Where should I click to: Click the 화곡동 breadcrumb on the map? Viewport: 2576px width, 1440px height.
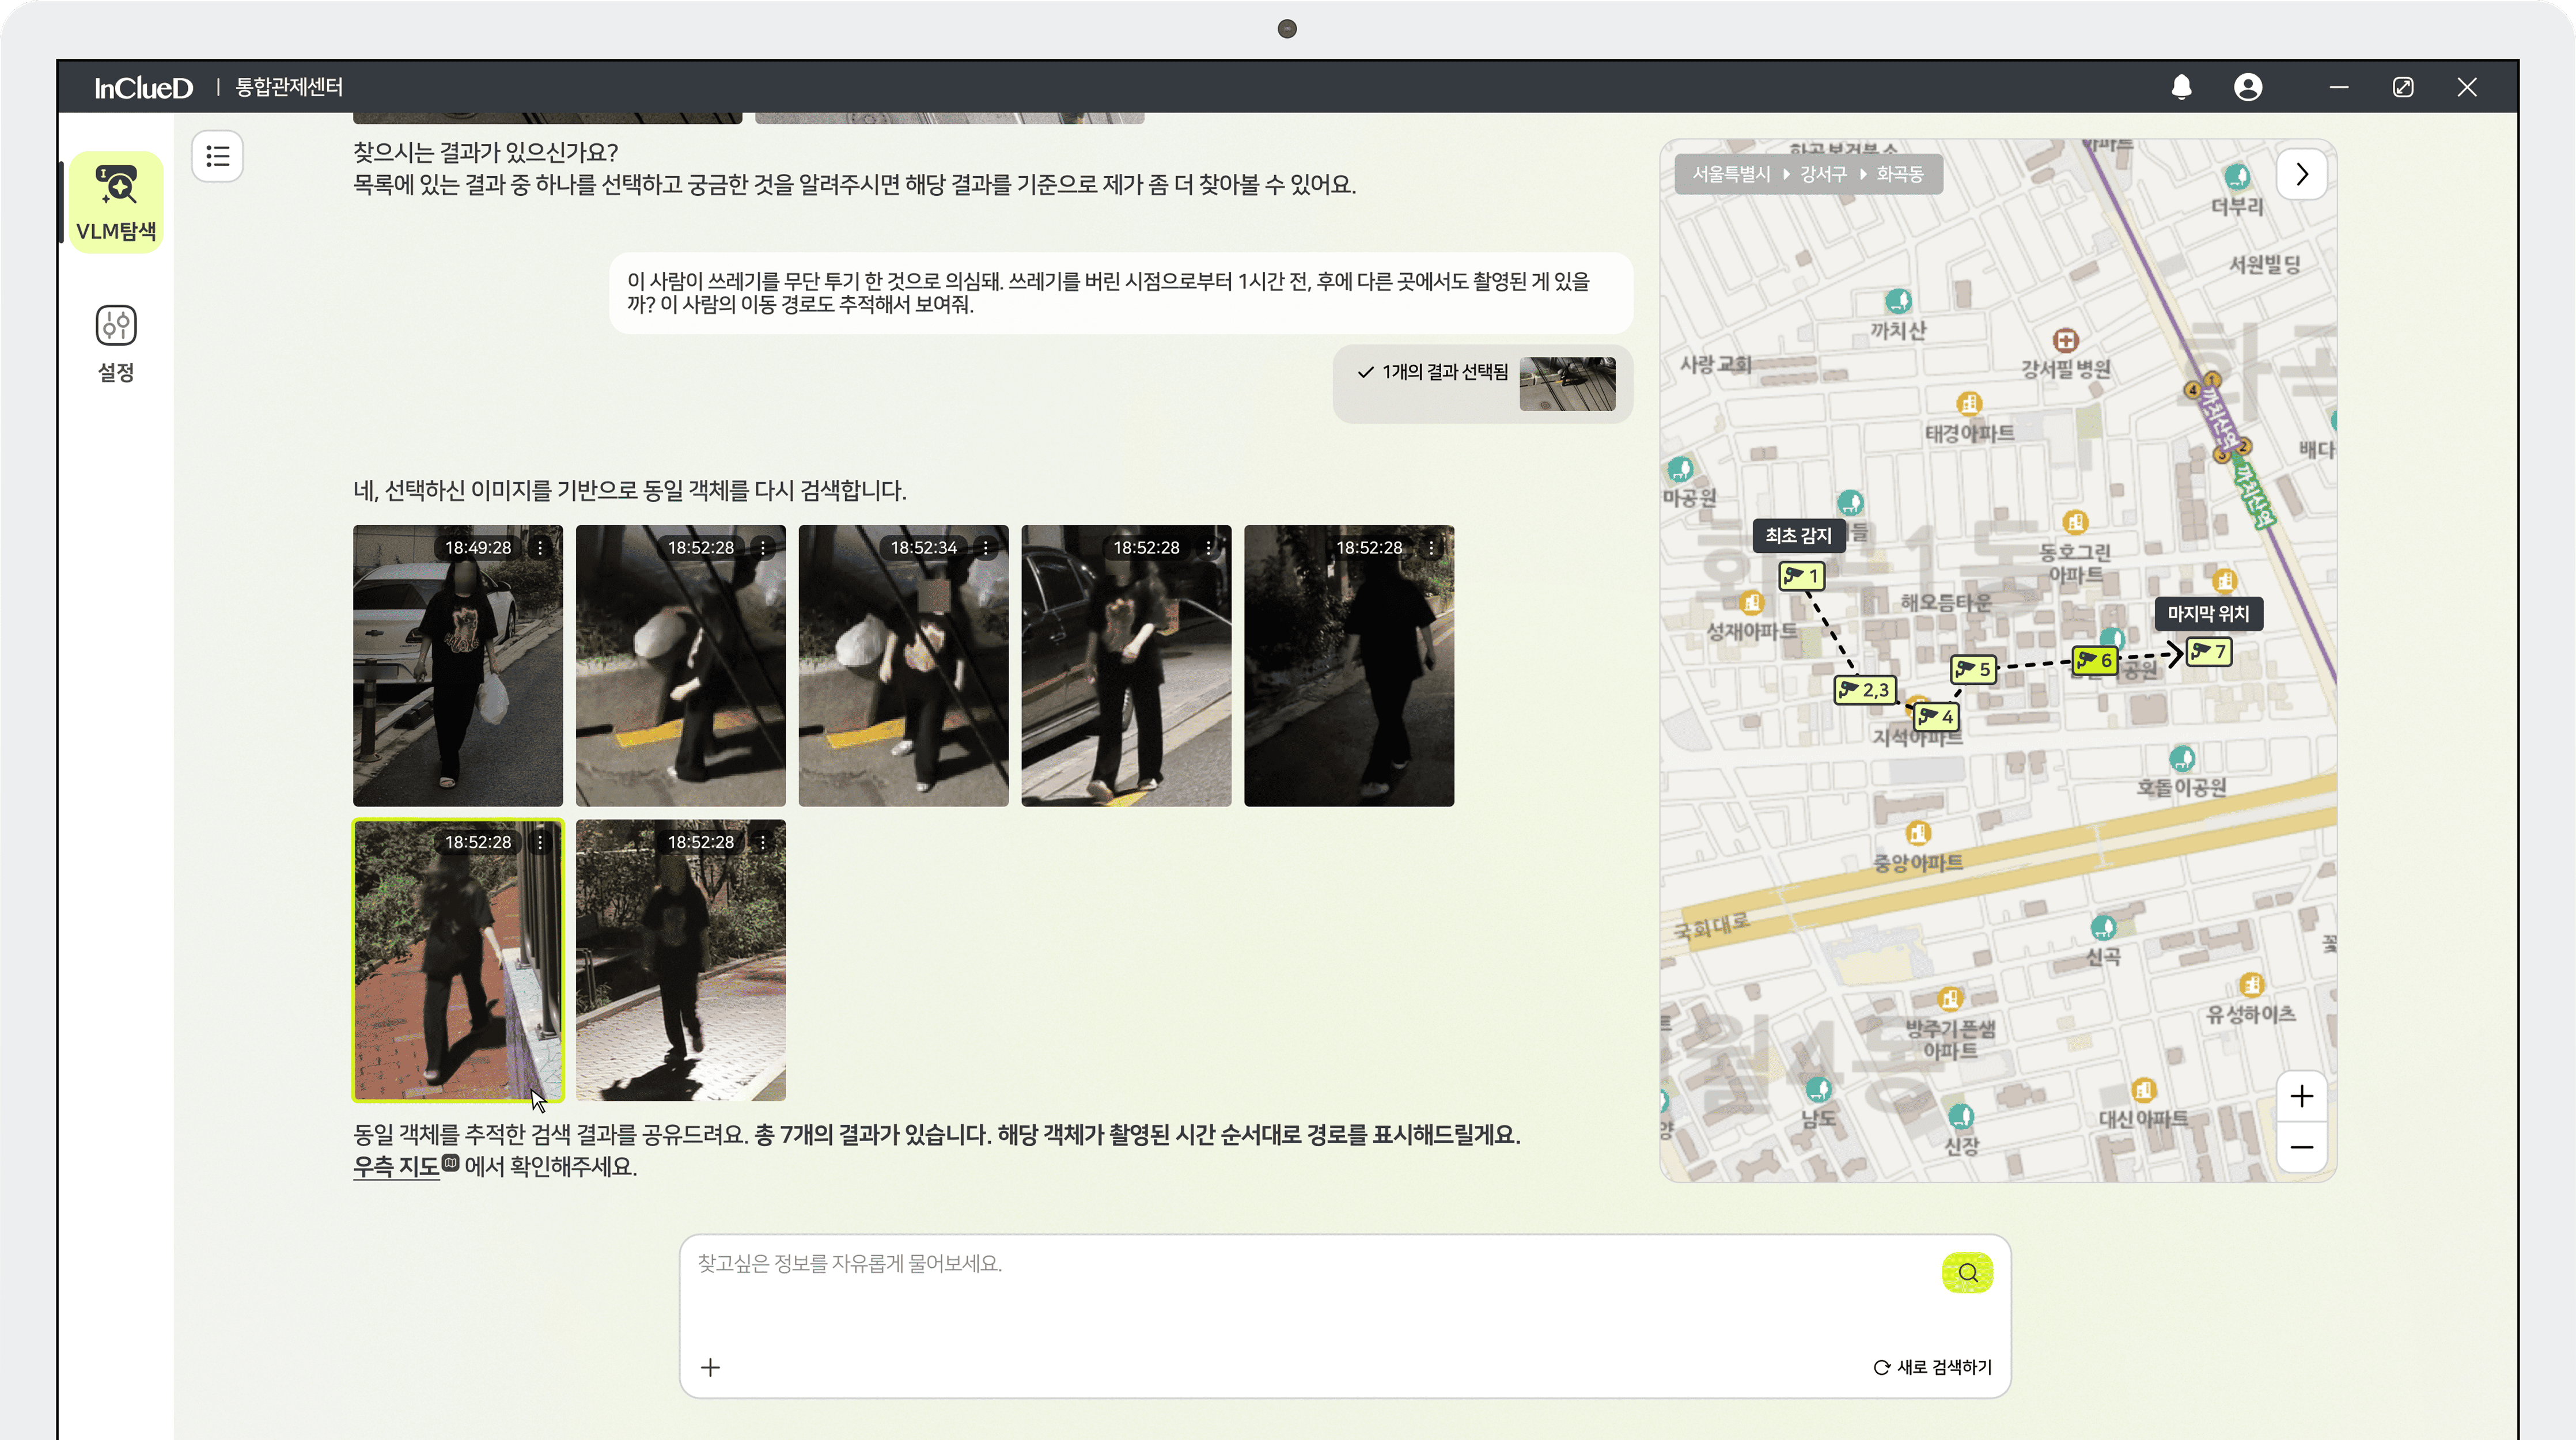pyautogui.click(x=1899, y=174)
